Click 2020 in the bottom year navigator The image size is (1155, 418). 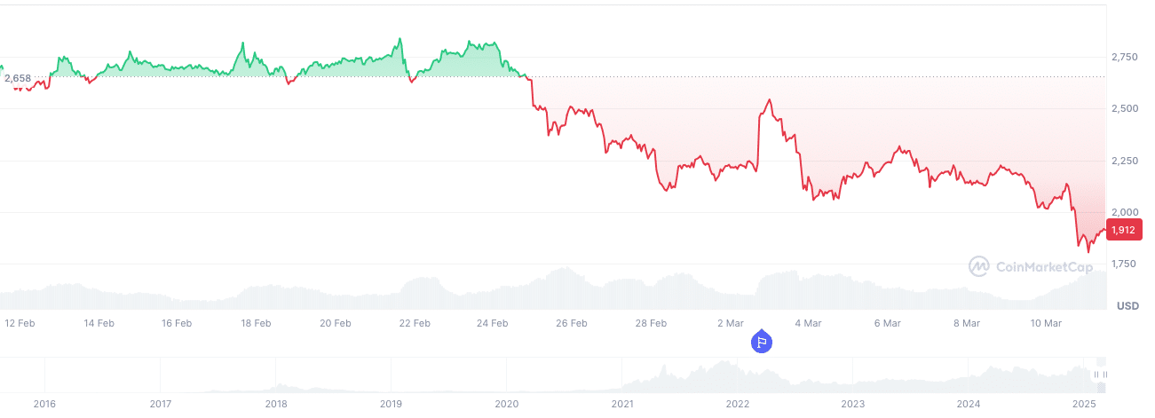[506, 404]
